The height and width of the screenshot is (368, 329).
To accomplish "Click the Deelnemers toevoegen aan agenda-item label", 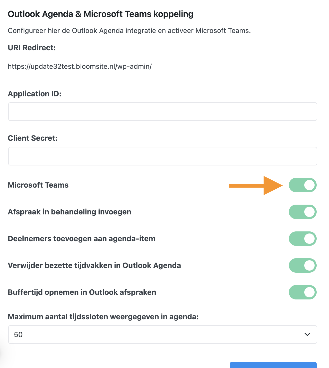I will (x=82, y=239).
